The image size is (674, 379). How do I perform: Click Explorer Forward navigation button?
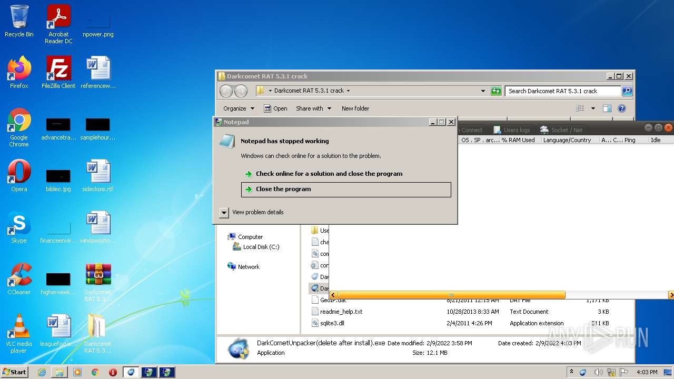click(x=241, y=91)
